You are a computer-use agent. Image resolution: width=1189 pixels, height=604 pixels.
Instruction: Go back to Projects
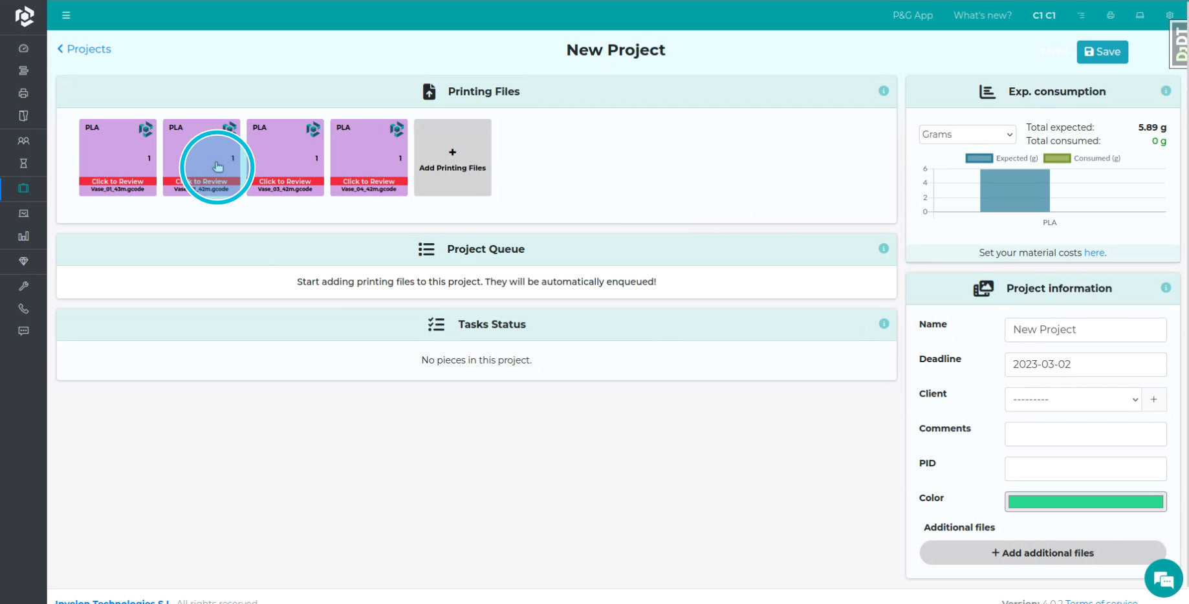click(84, 49)
